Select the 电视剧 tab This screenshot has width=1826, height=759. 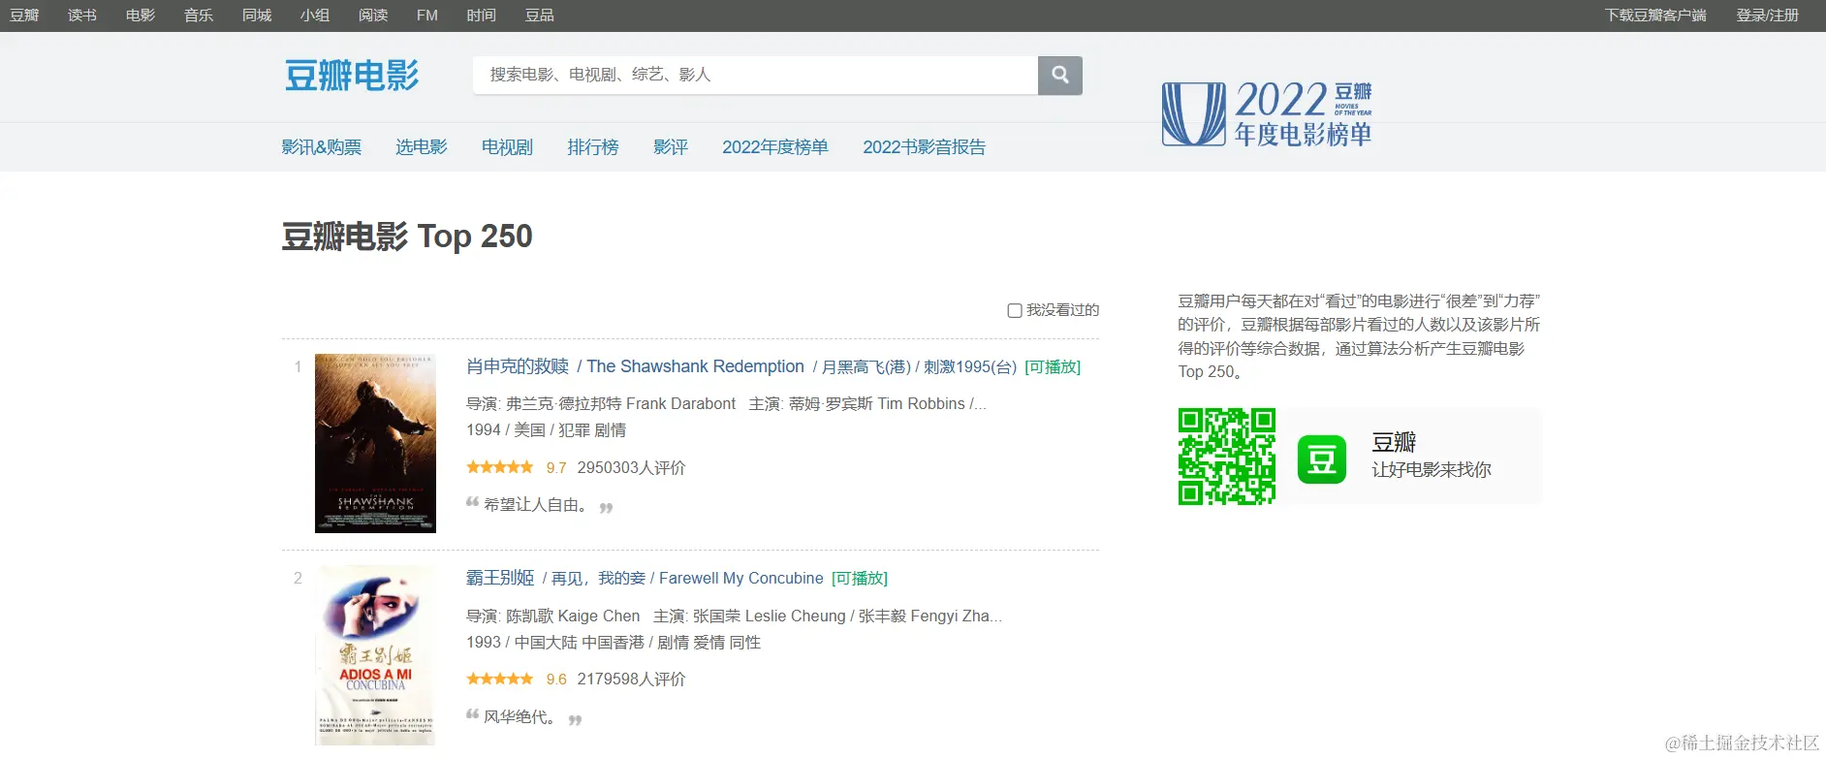click(508, 147)
